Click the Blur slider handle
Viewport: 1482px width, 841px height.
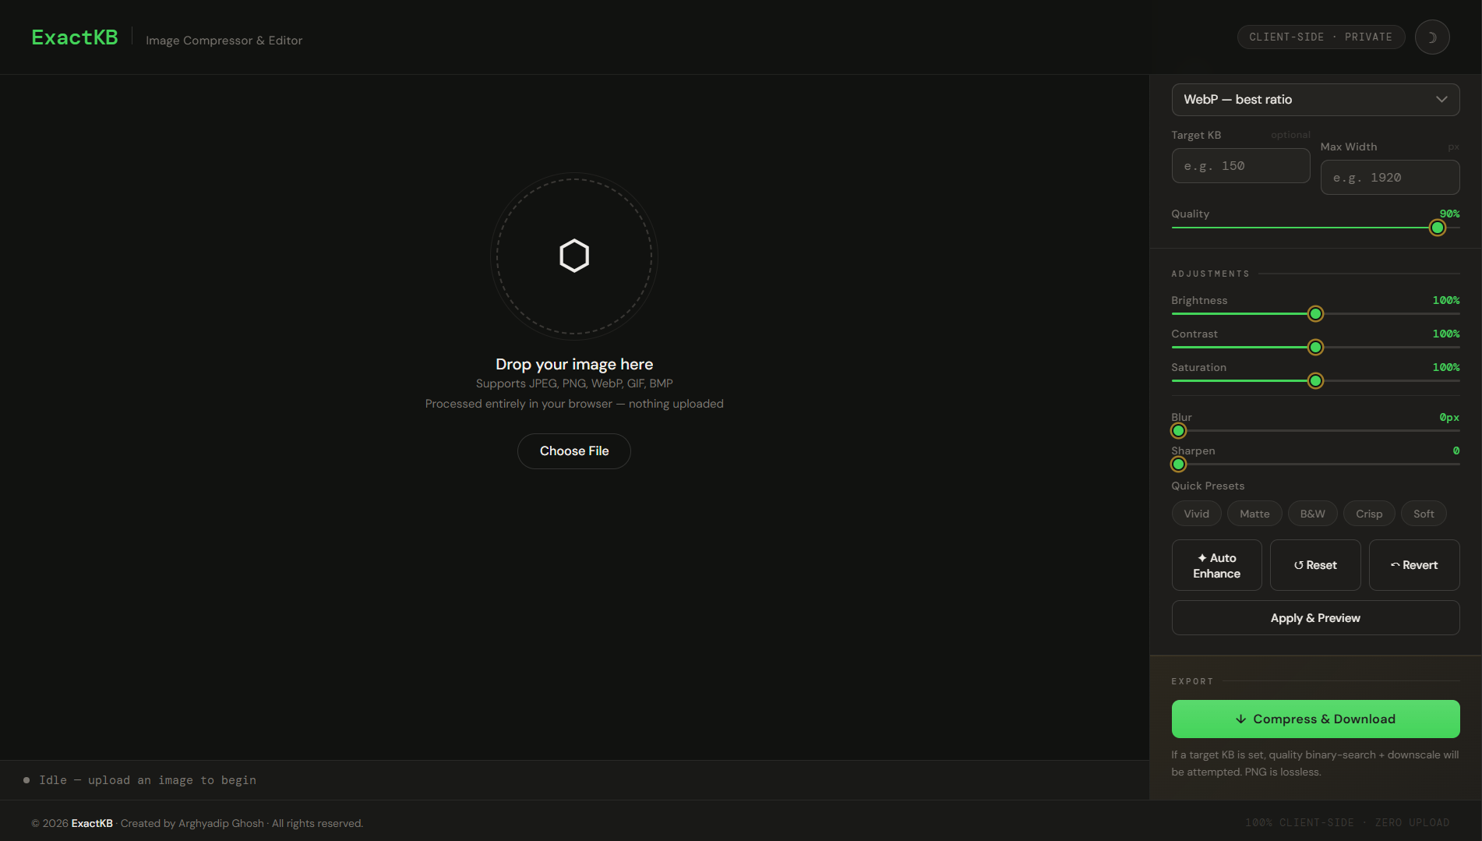[x=1178, y=431]
